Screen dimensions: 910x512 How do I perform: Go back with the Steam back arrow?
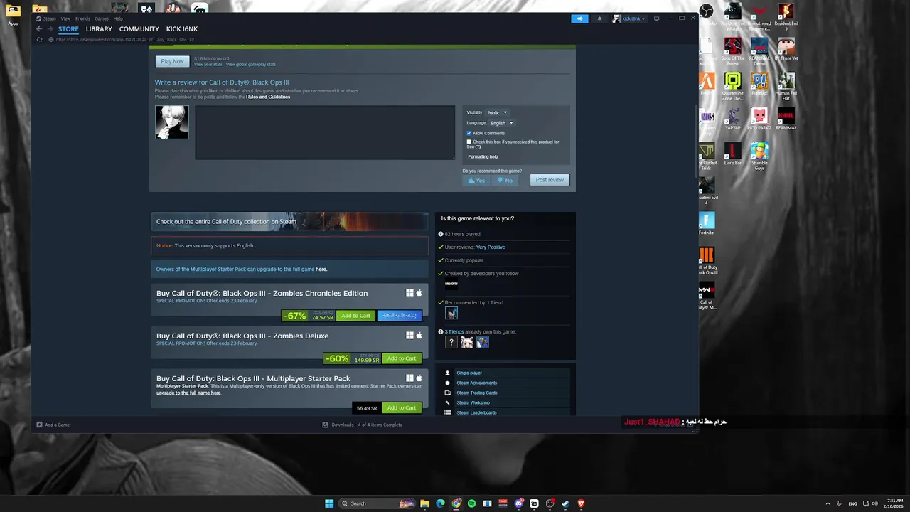click(x=39, y=29)
